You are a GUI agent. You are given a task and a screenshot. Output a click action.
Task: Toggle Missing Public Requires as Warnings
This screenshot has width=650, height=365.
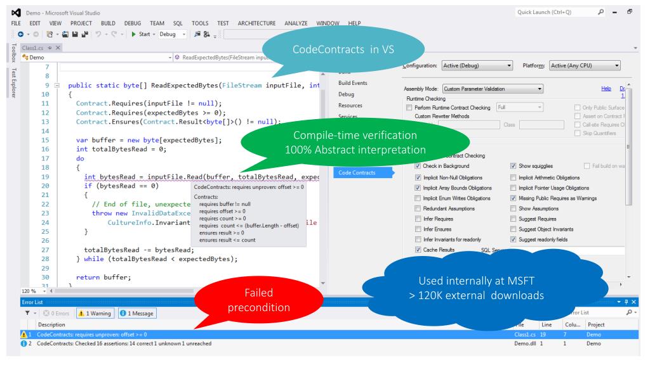tap(513, 198)
